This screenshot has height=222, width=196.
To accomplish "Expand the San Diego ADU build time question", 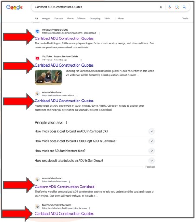I will coord(95,161).
